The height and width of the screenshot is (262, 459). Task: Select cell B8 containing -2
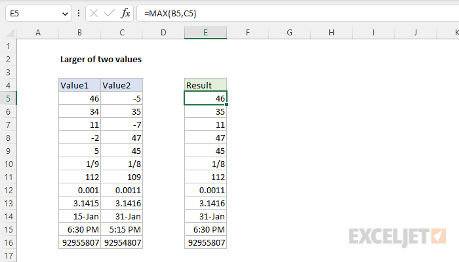click(x=79, y=138)
